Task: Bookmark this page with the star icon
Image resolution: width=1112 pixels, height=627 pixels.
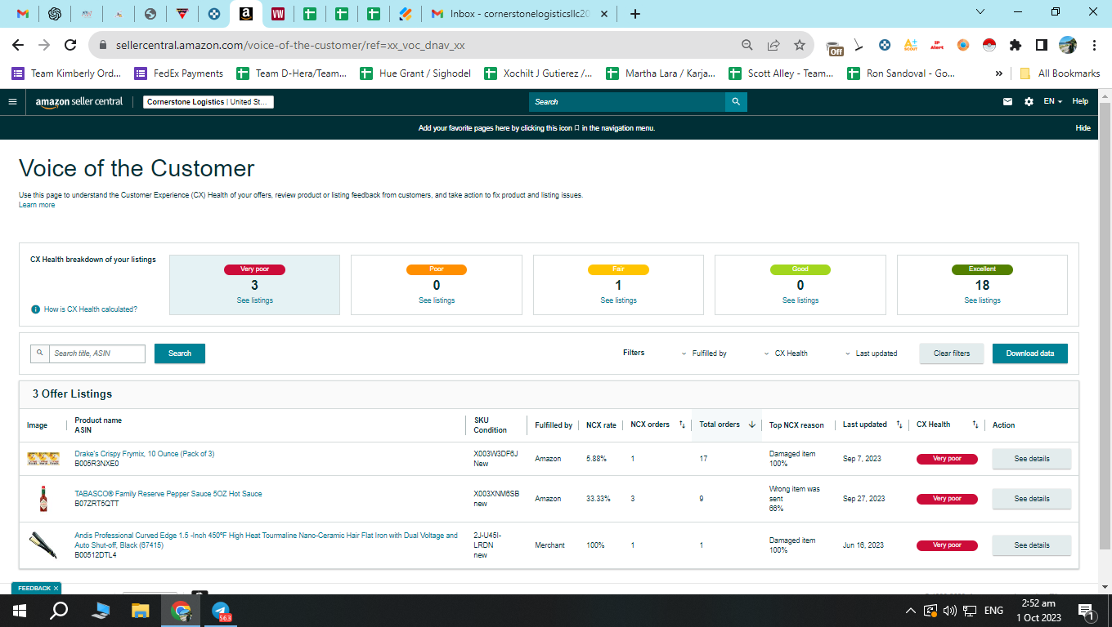Action: click(x=800, y=46)
